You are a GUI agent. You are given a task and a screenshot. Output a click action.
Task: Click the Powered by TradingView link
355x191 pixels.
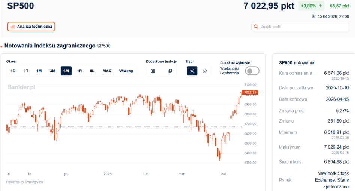click(x=25, y=182)
